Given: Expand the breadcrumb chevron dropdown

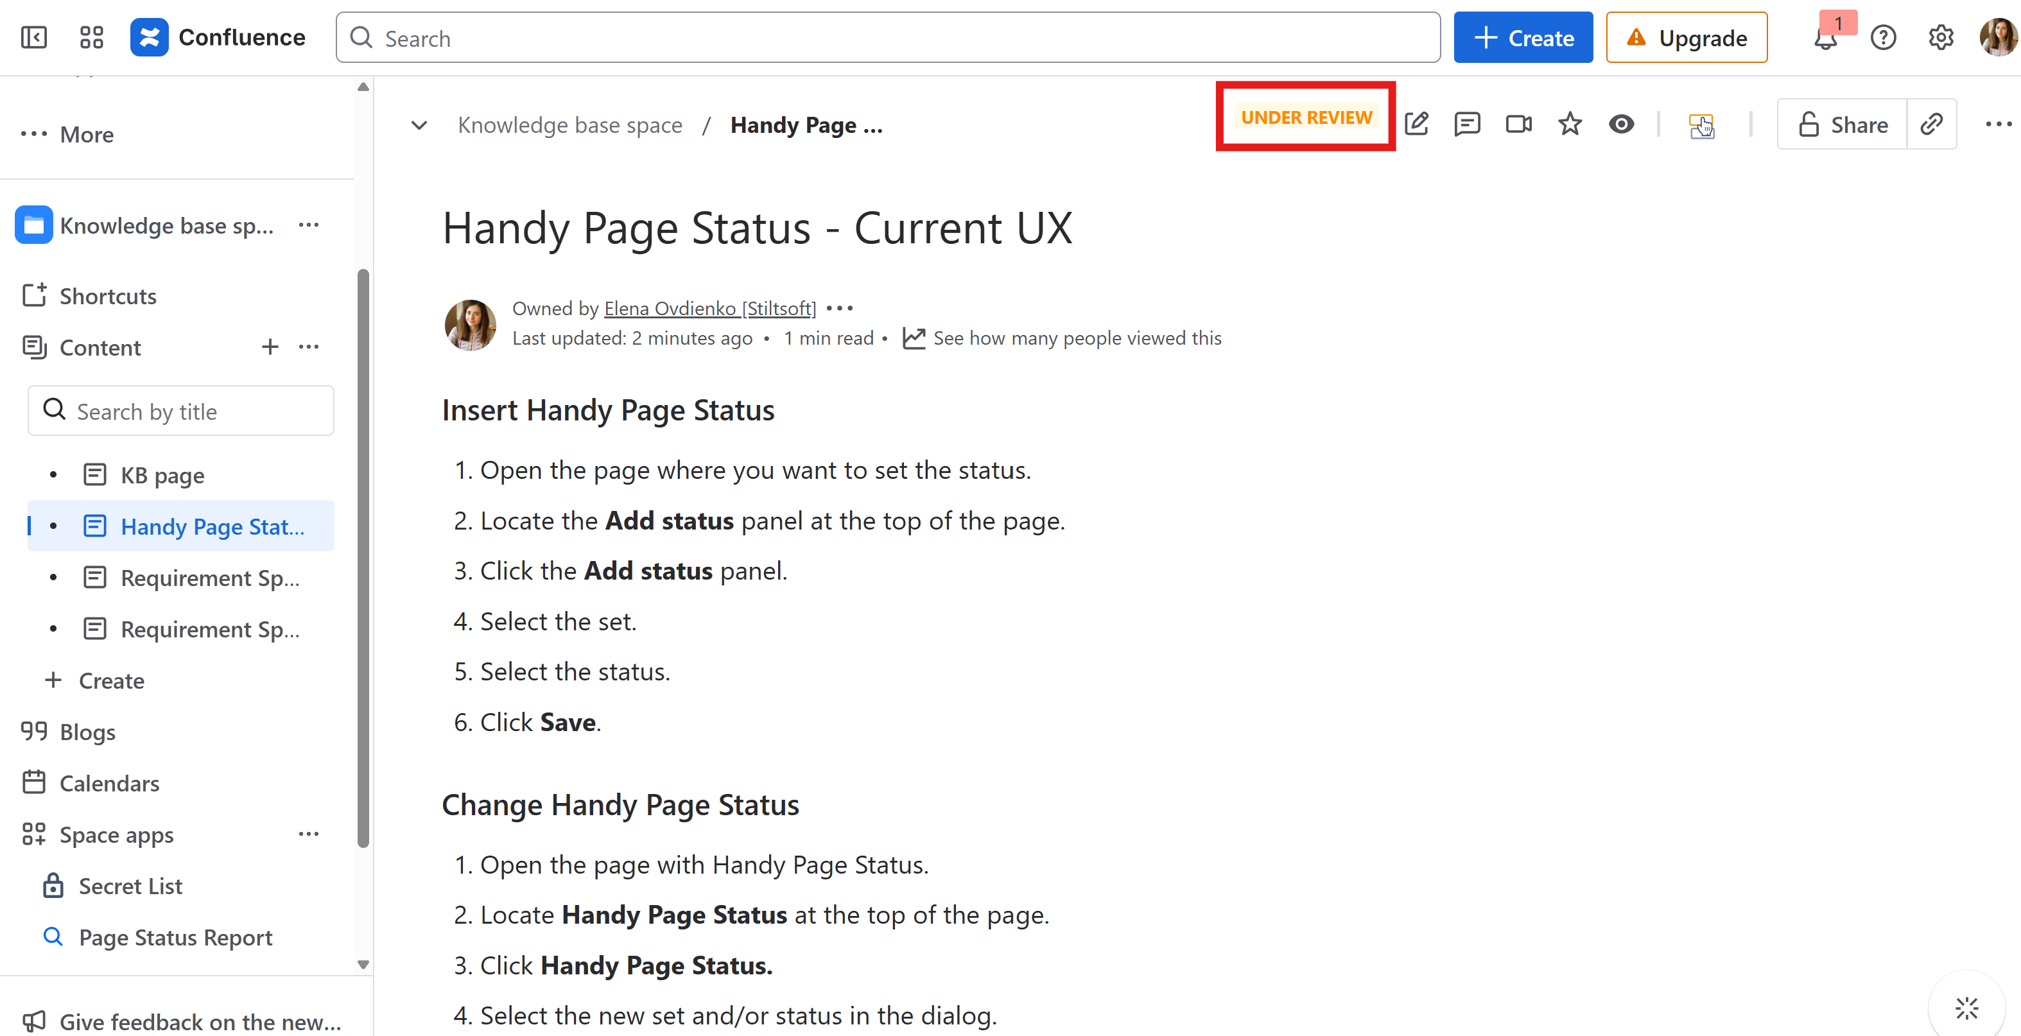Looking at the screenshot, I should point(420,125).
